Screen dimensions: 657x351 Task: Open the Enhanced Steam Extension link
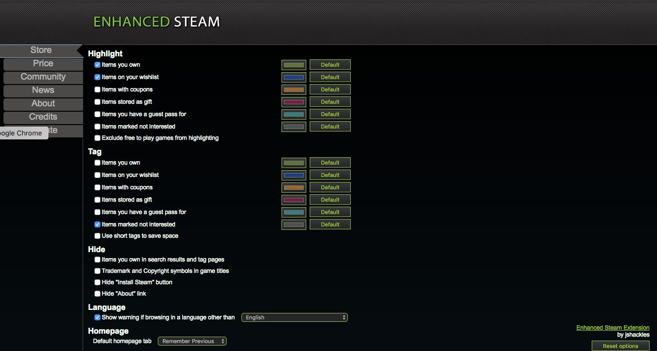click(613, 328)
